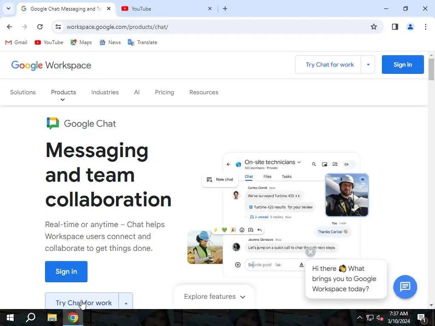Close the YouTube tab

click(x=210, y=8)
